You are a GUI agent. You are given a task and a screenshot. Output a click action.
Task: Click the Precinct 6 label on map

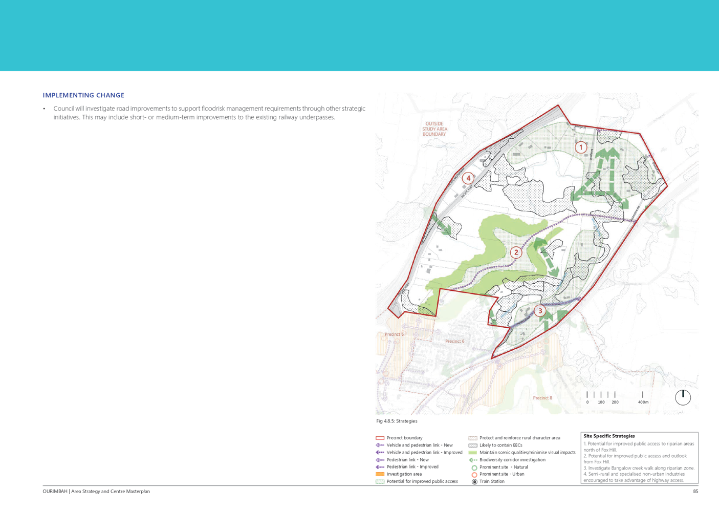tap(454, 341)
